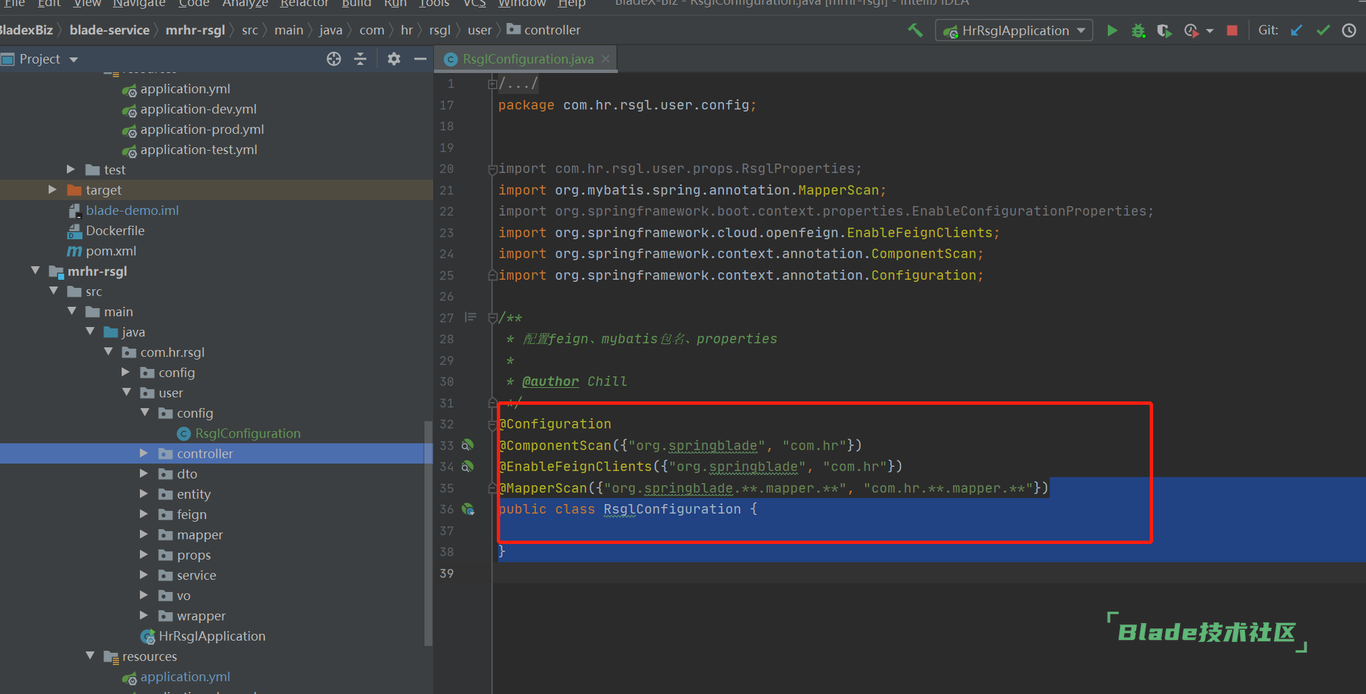Click the package declaration on line 17
The image size is (1366, 694).
coord(627,105)
